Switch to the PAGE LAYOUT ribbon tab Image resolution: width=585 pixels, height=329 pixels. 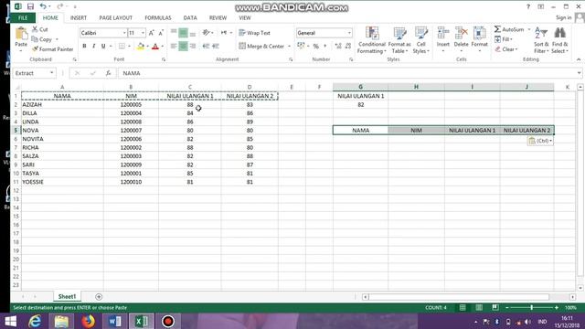click(116, 17)
